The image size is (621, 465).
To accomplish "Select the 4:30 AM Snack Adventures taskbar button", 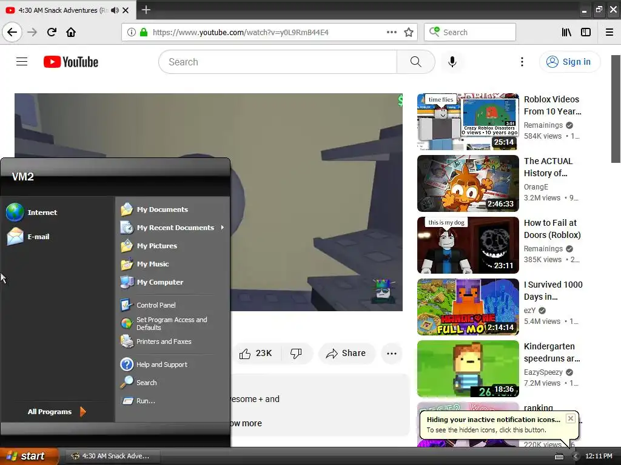I will (112, 457).
